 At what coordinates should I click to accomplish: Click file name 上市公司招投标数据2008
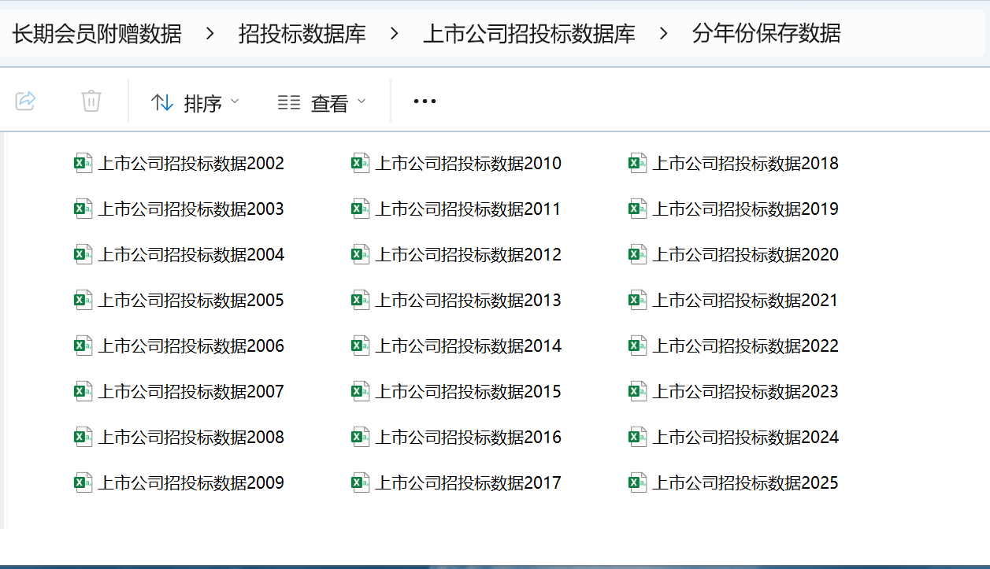point(191,437)
